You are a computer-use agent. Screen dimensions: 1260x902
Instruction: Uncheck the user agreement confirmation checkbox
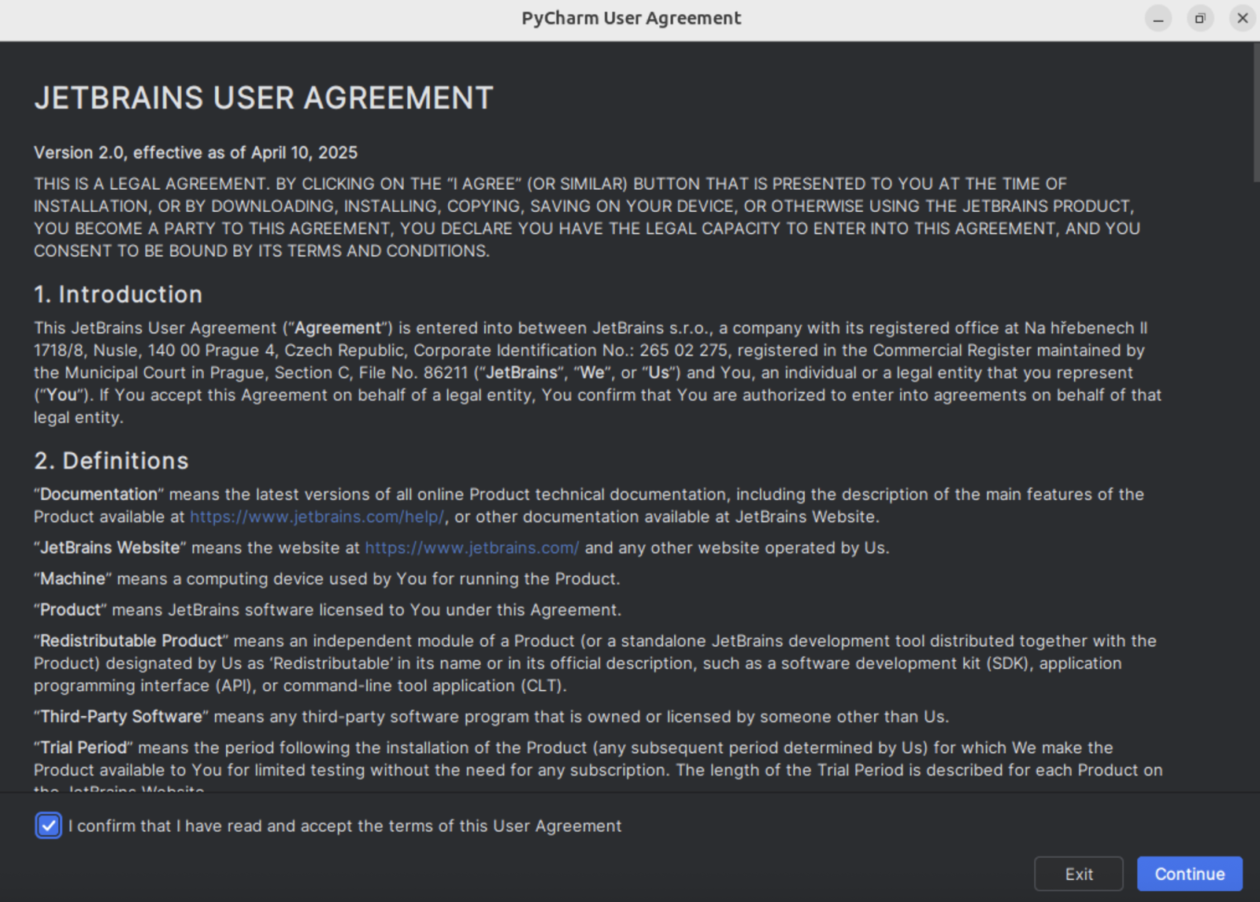pos(48,826)
